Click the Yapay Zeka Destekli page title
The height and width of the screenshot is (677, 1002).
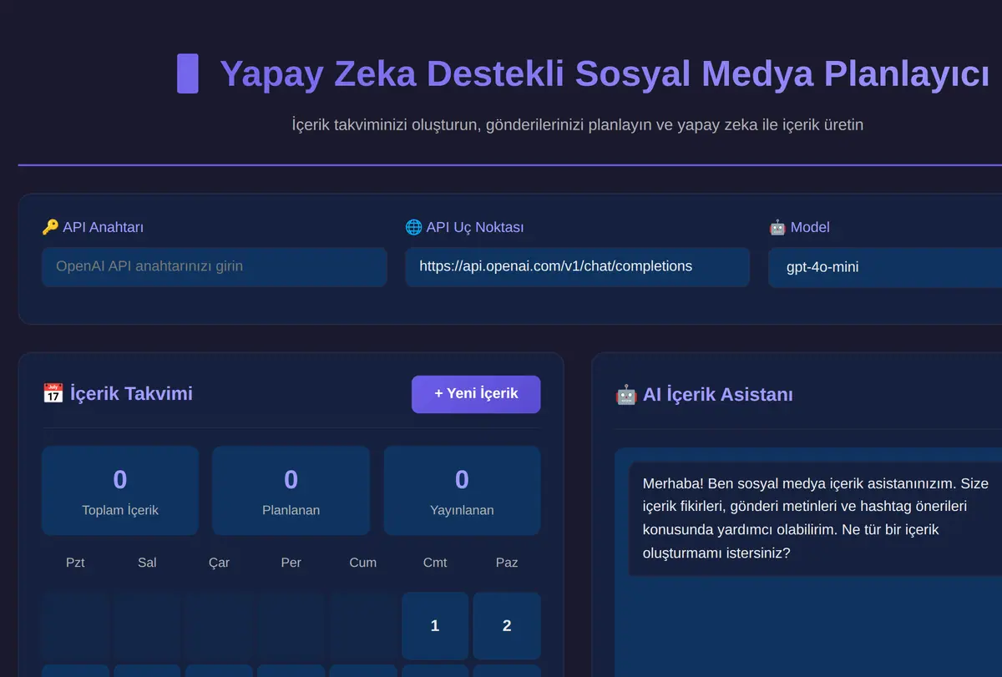tap(605, 73)
